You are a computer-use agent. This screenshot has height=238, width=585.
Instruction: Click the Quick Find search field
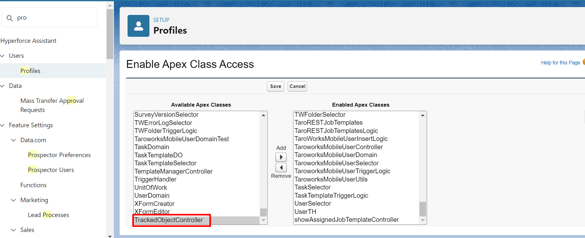(x=54, y=18)
